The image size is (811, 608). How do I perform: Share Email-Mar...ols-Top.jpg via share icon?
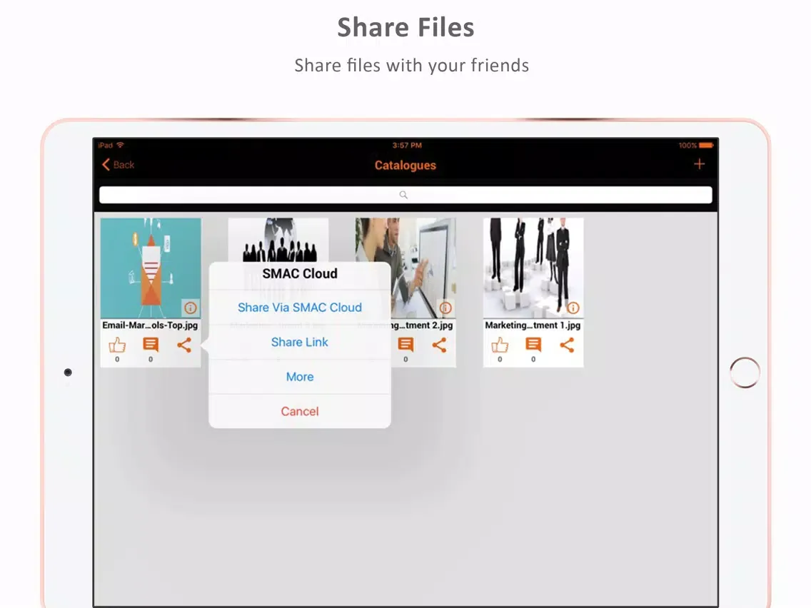[x=184, y=345]
